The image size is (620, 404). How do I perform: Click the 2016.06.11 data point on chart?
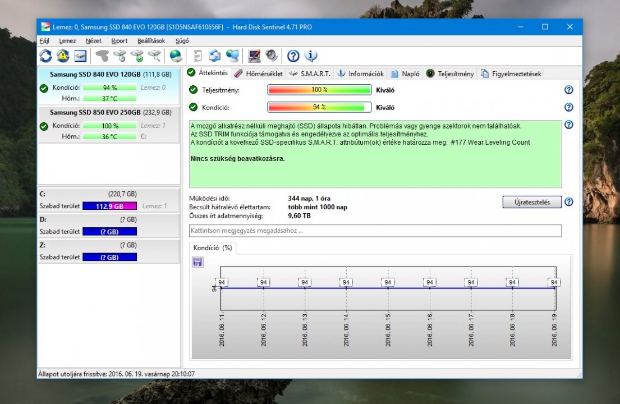point(221,288)
